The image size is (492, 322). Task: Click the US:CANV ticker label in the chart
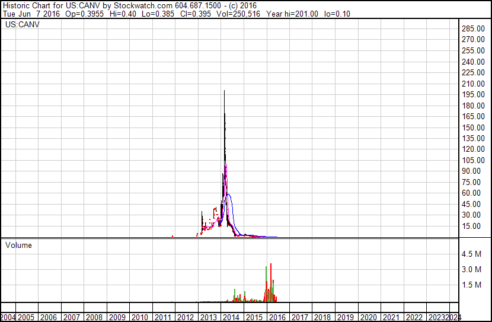(23, 24)
